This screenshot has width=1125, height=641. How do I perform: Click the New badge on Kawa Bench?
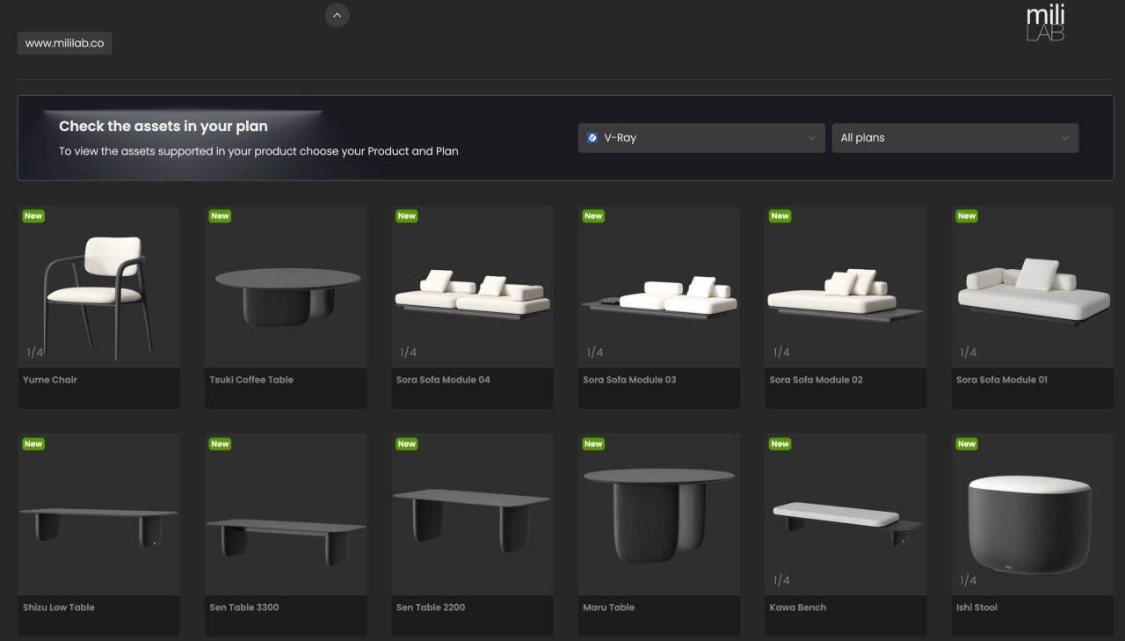(x=780, y=444)
